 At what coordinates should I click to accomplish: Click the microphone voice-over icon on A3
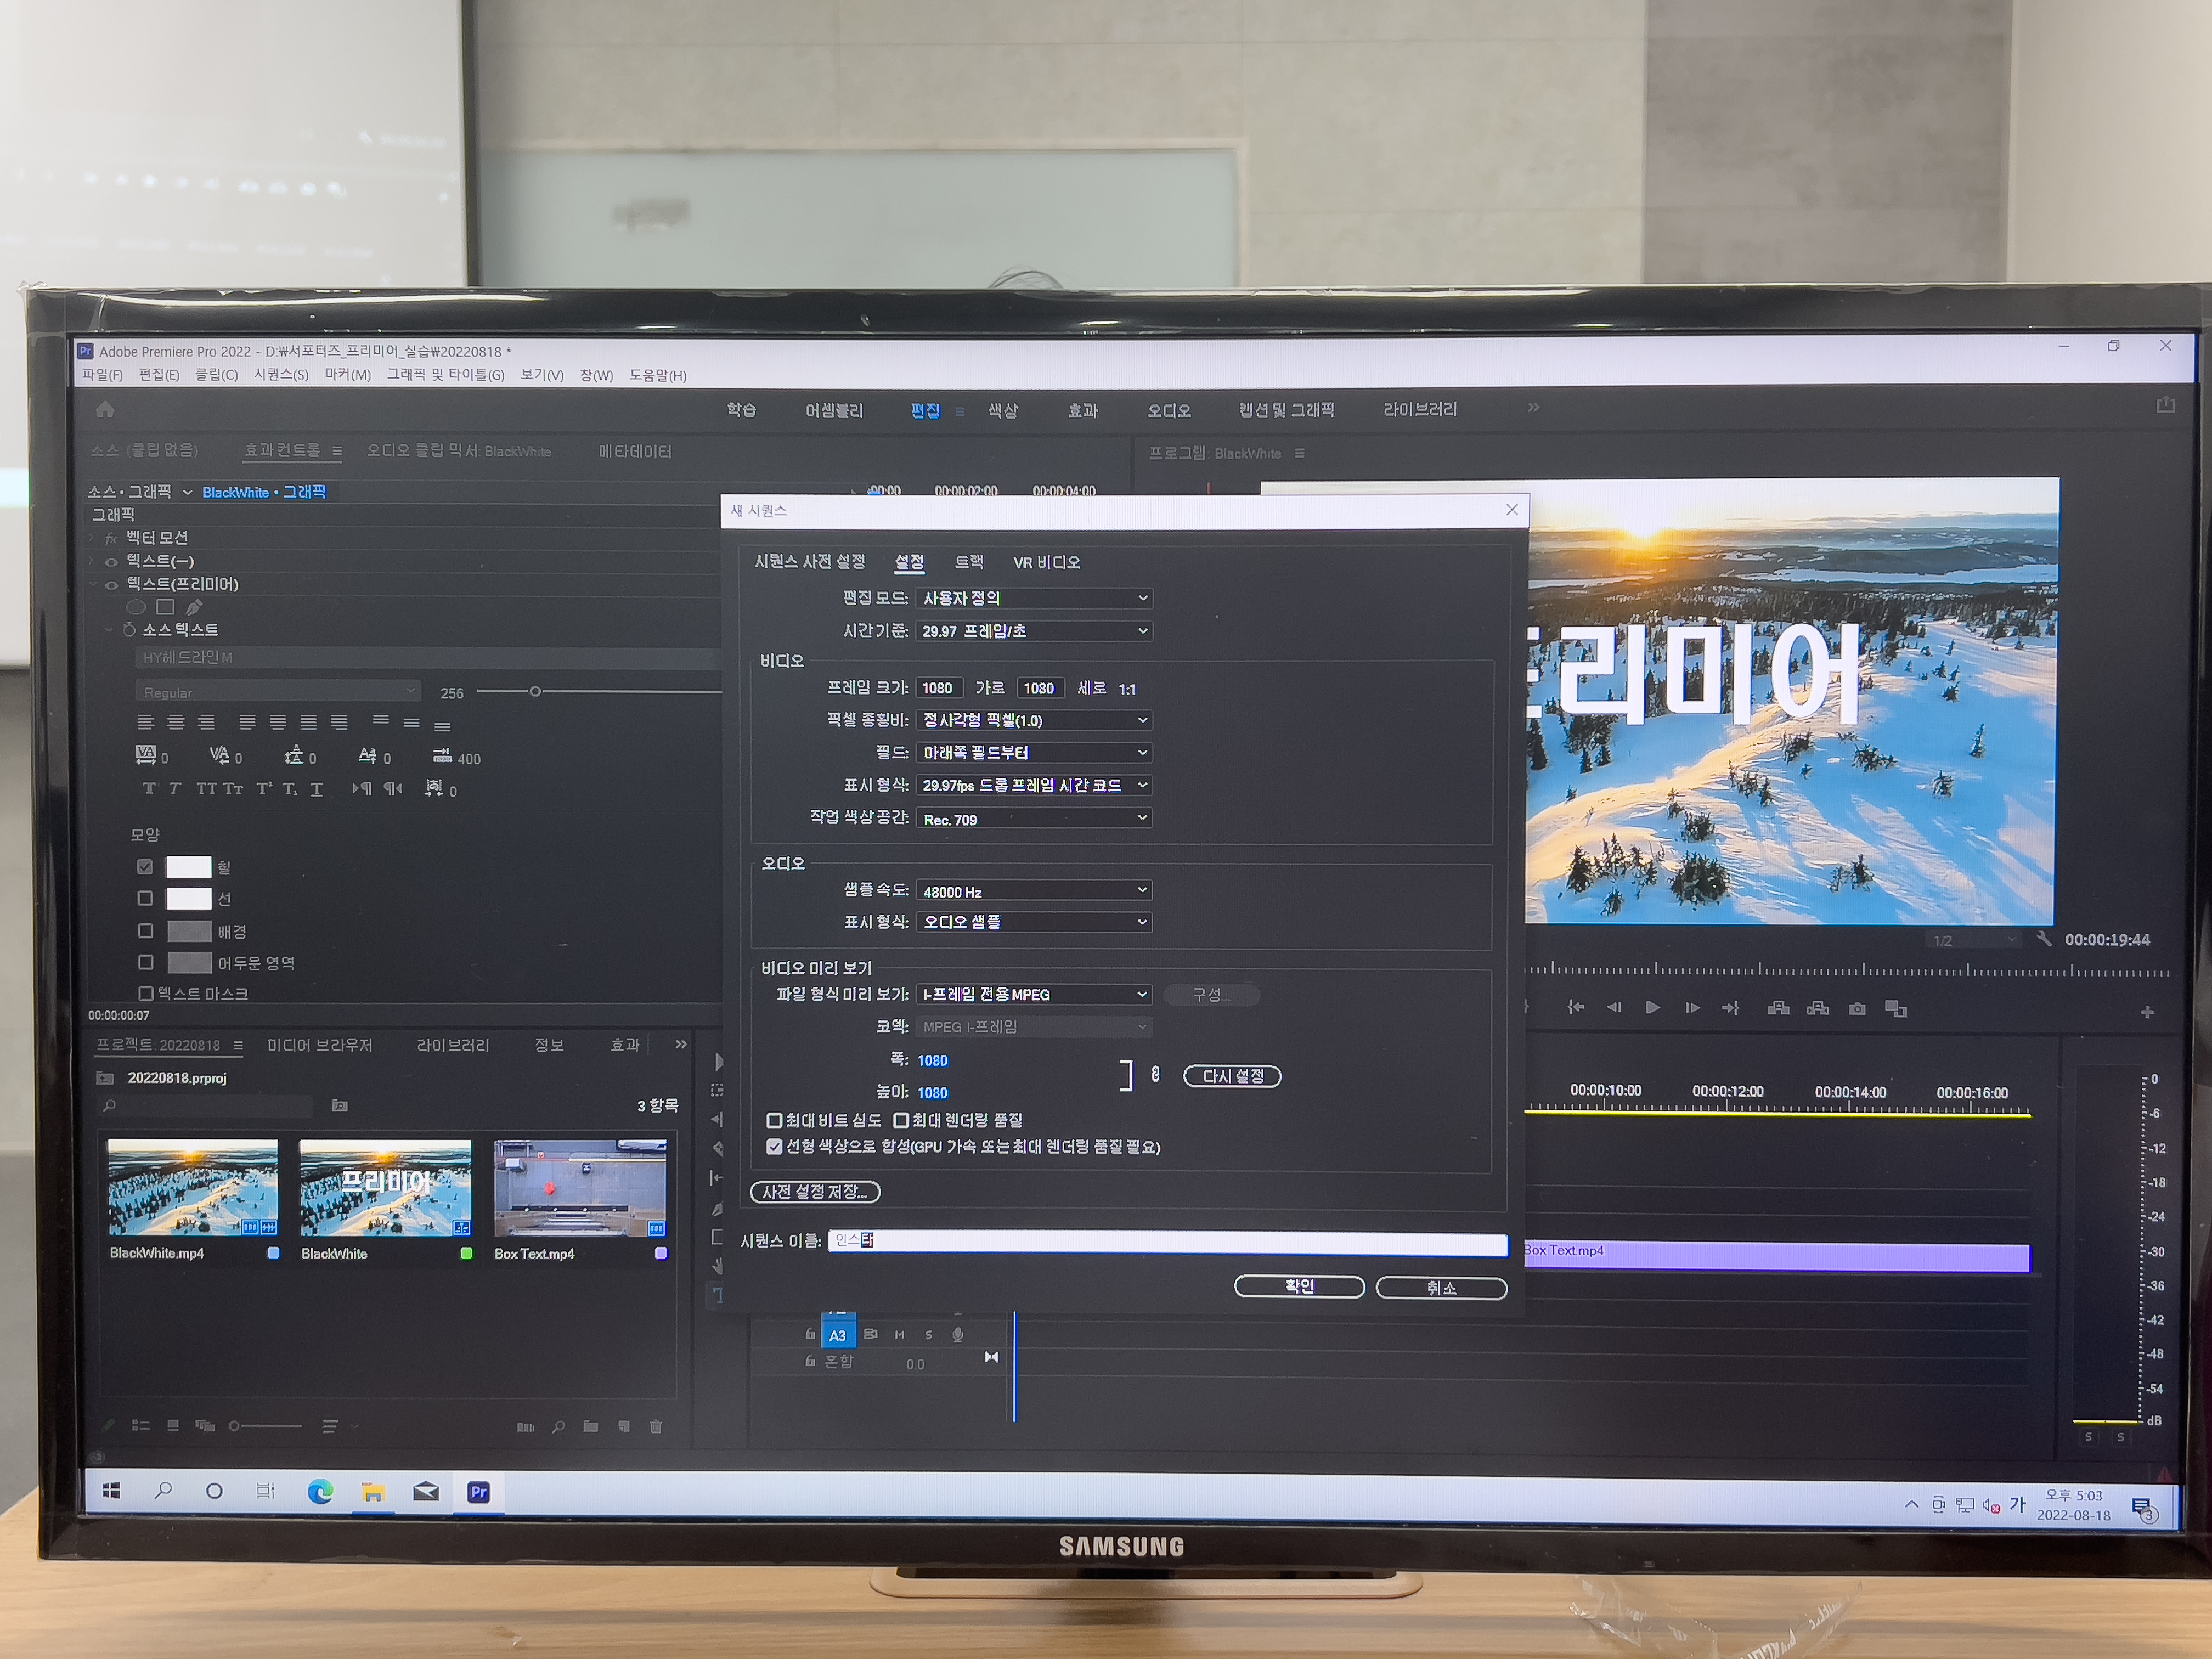pyautogui.click(x=957, y=1334)
